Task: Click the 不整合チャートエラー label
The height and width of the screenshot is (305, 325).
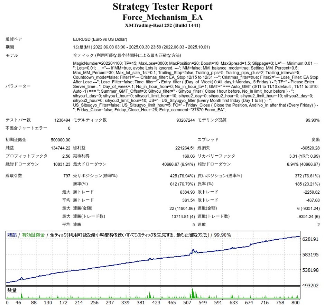Action: [26, 128]
